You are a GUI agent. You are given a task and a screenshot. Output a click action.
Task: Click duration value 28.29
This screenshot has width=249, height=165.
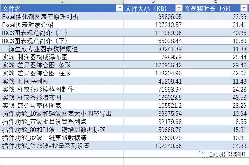coord(240,105)
